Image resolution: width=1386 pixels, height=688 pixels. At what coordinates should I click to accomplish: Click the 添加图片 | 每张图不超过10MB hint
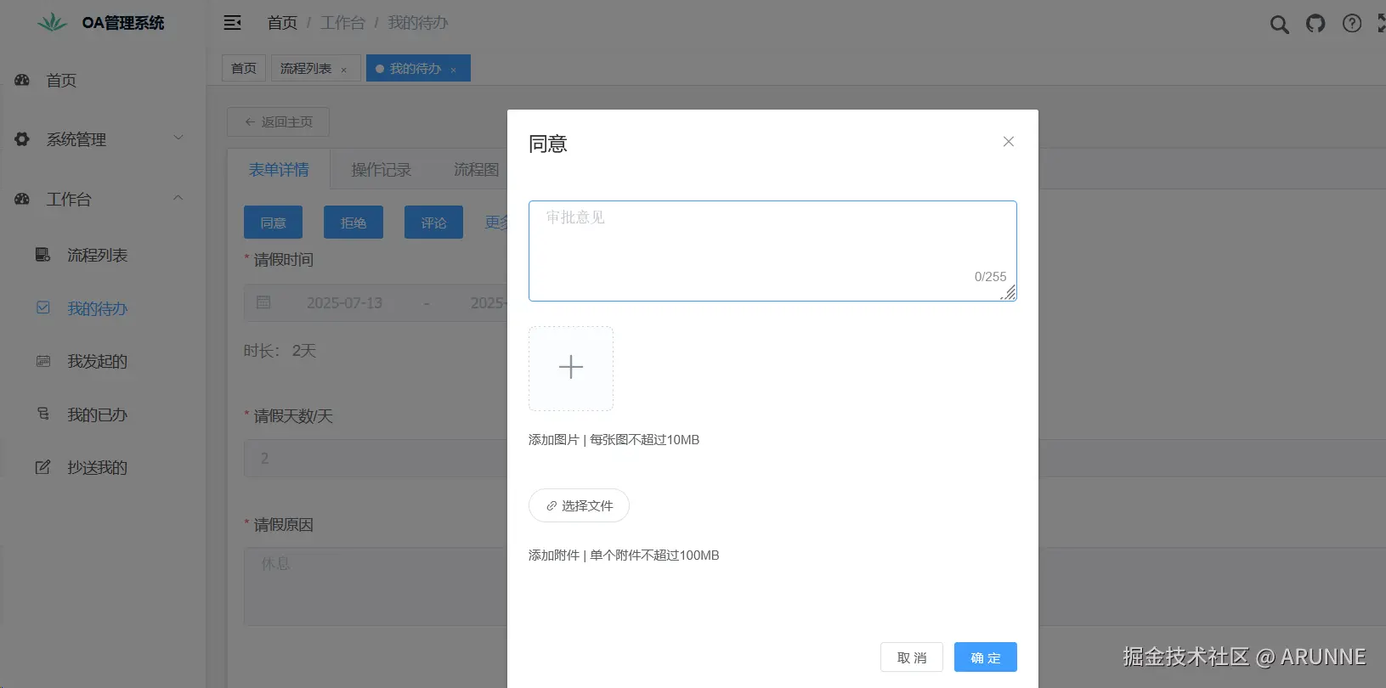point(614,440)
